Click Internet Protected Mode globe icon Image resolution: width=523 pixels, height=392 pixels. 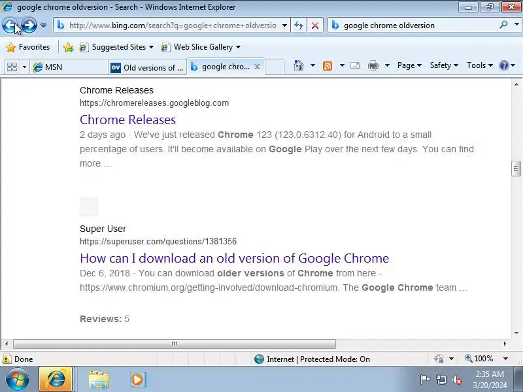(x=259, y=359)
